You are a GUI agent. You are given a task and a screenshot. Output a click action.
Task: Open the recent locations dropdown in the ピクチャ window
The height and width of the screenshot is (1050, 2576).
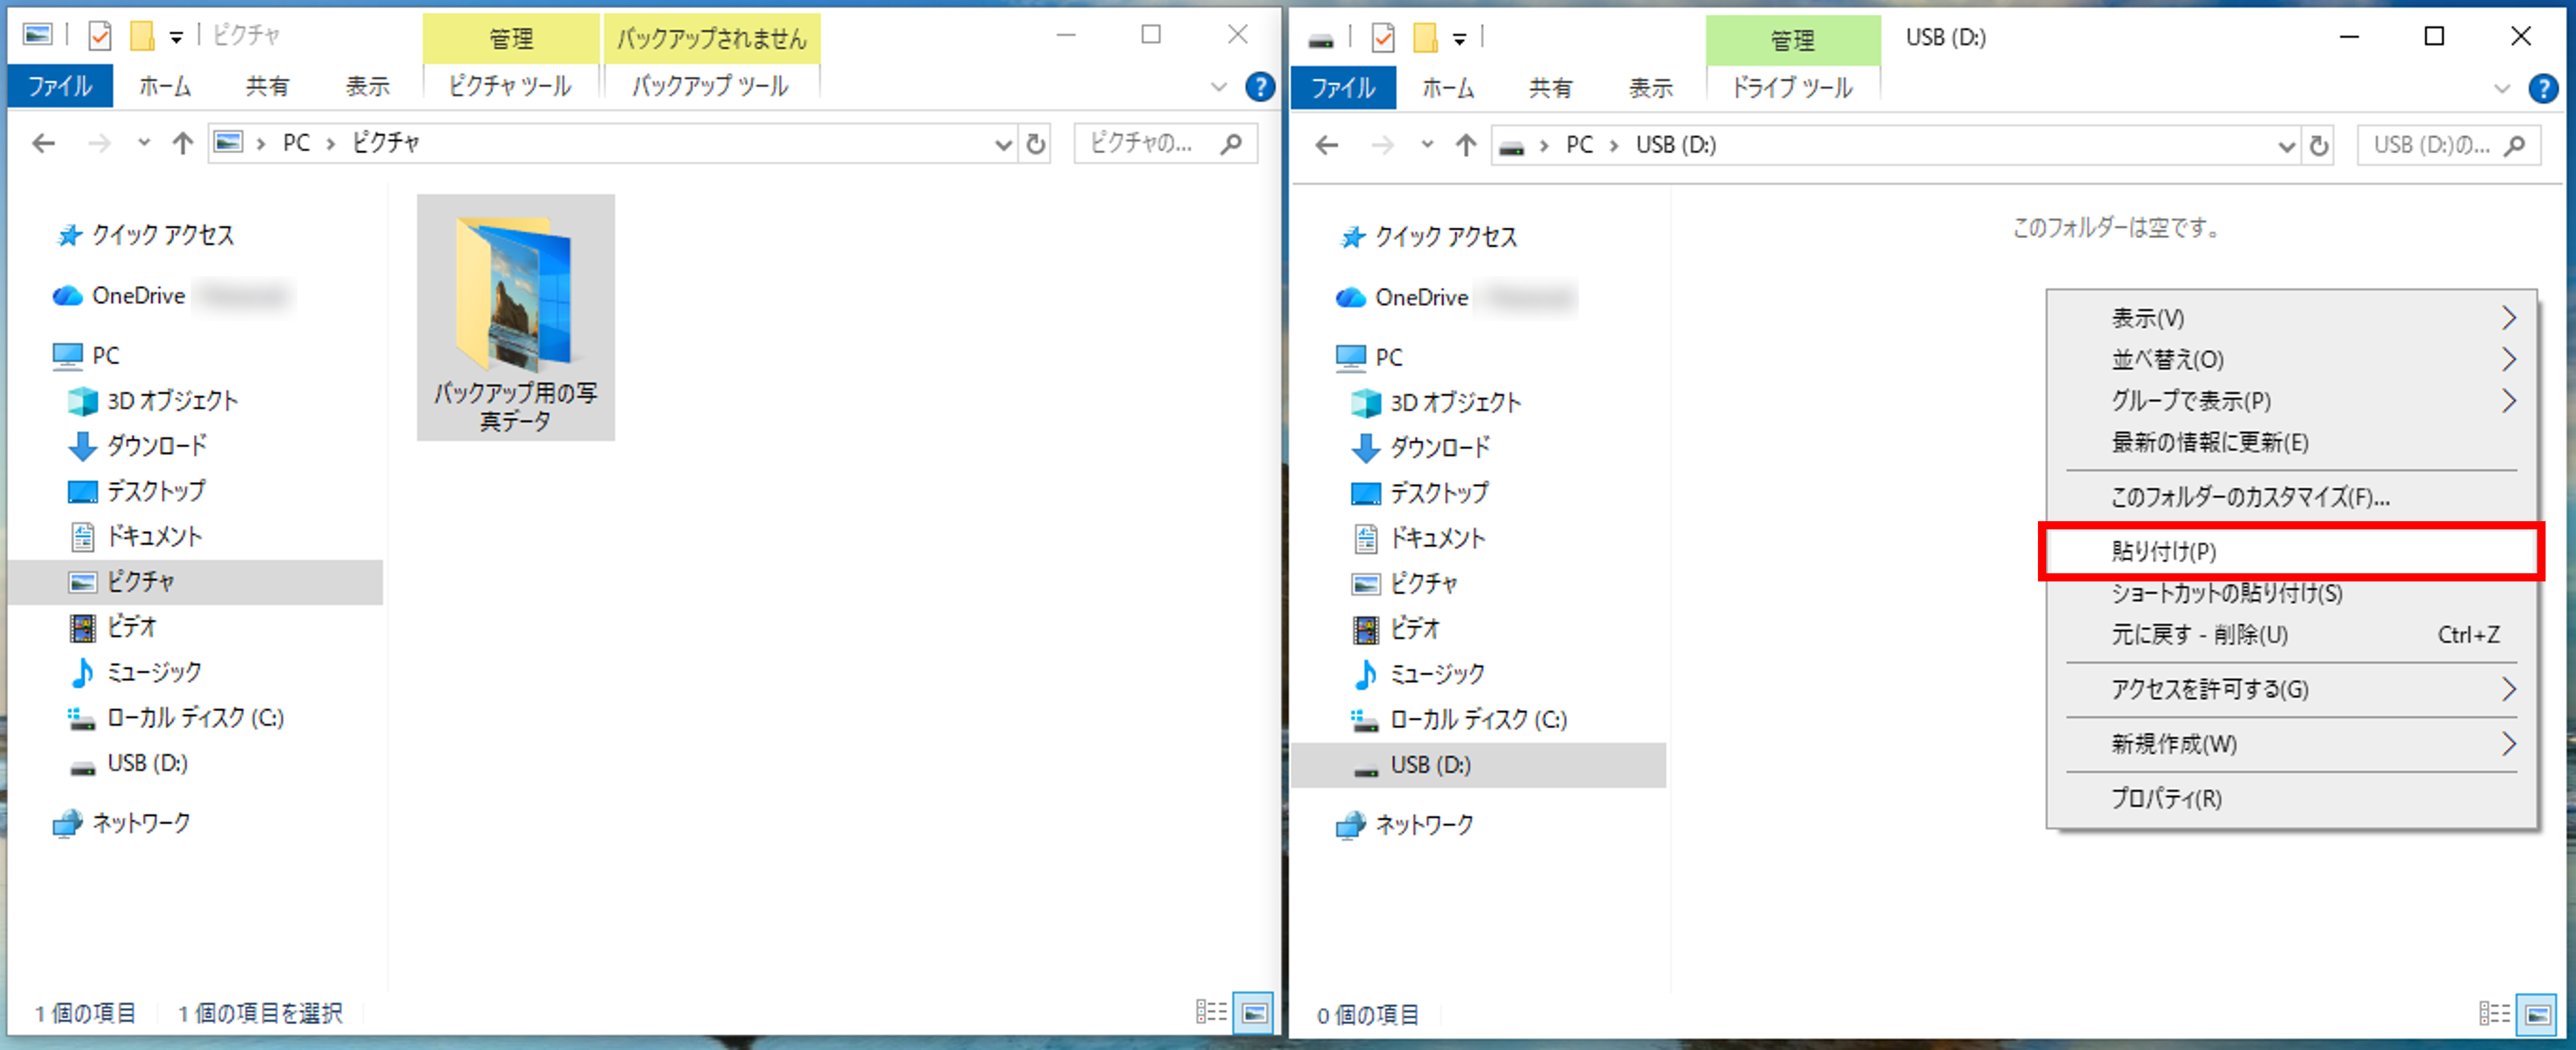click(x=144, y=143)
